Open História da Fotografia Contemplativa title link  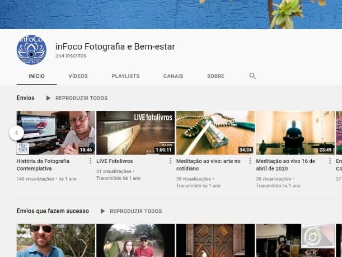coord(43,165)
